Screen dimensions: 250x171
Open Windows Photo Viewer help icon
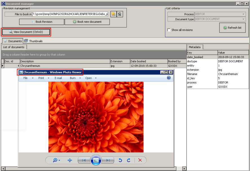tap(169, 78)
